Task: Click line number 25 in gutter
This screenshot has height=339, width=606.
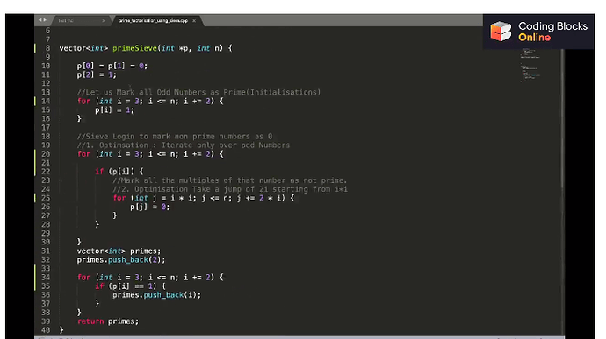Action: pyautogui.click(x=46, y=198)
